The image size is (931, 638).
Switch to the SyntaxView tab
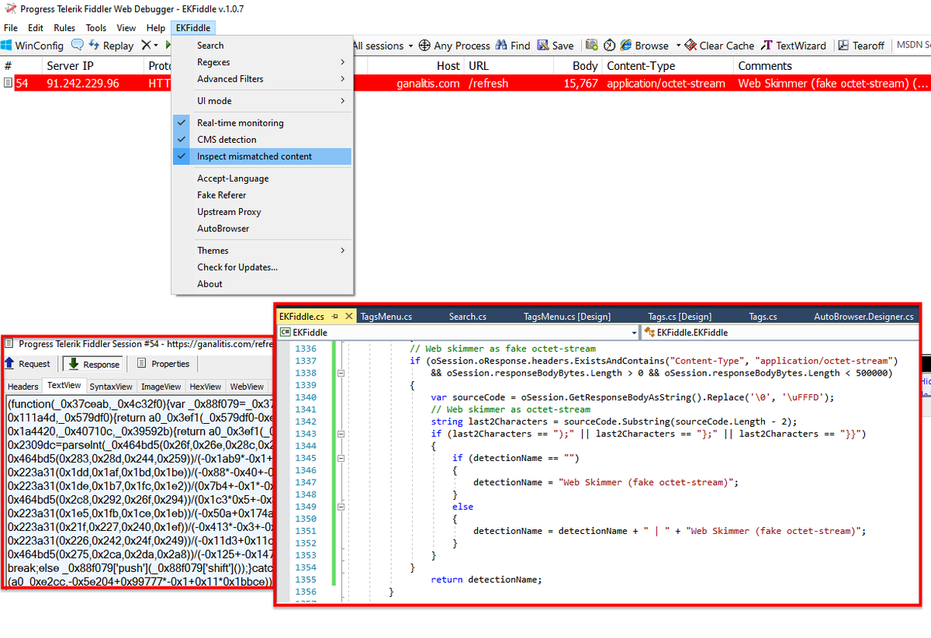[111, 386]
